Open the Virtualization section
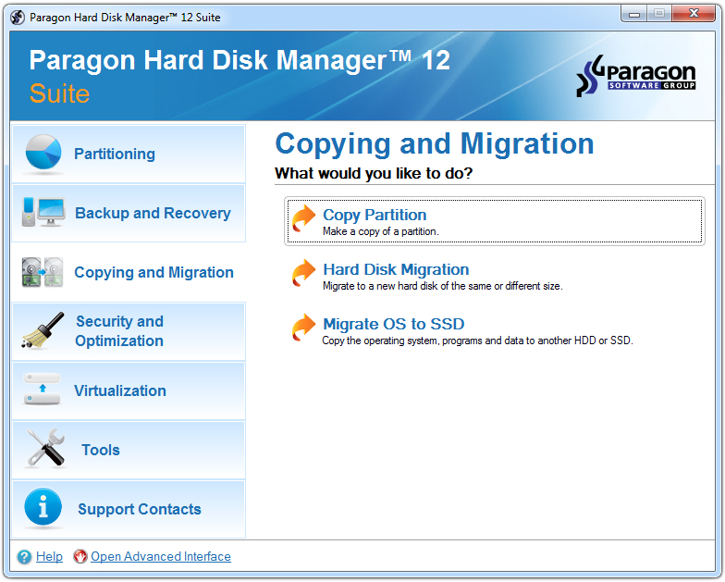Screen dimensions: 725x582 [129, 390]
